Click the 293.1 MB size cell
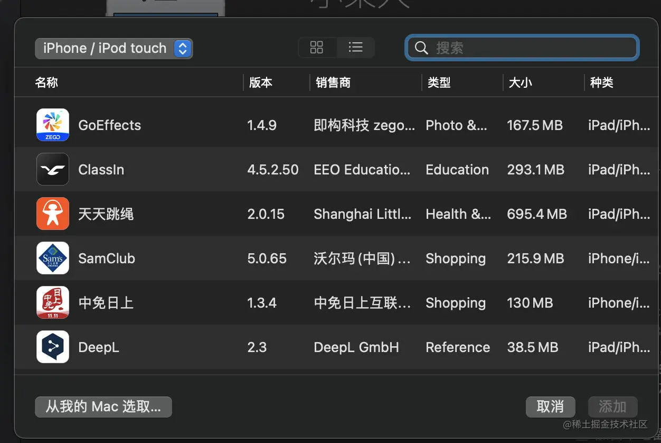 (x=536, y=170)
